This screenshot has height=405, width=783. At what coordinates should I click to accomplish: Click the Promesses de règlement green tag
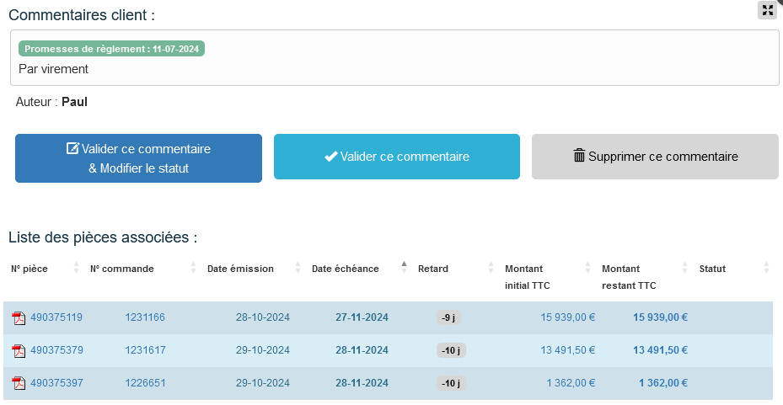pos(112,49)
